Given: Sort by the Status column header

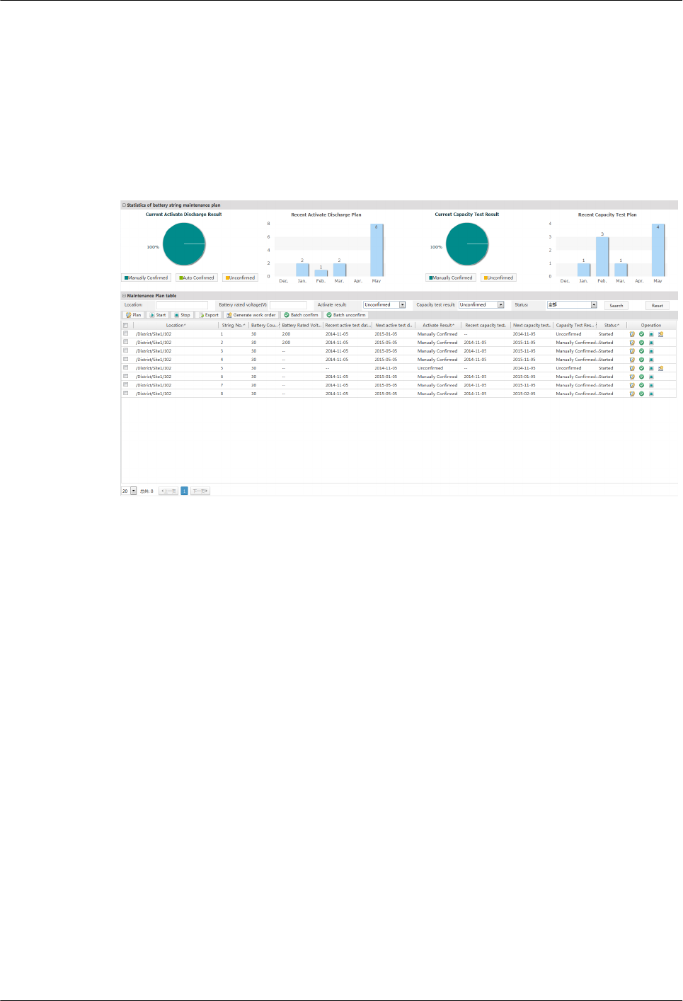Looking at the screenshot, I should [612, 326].
